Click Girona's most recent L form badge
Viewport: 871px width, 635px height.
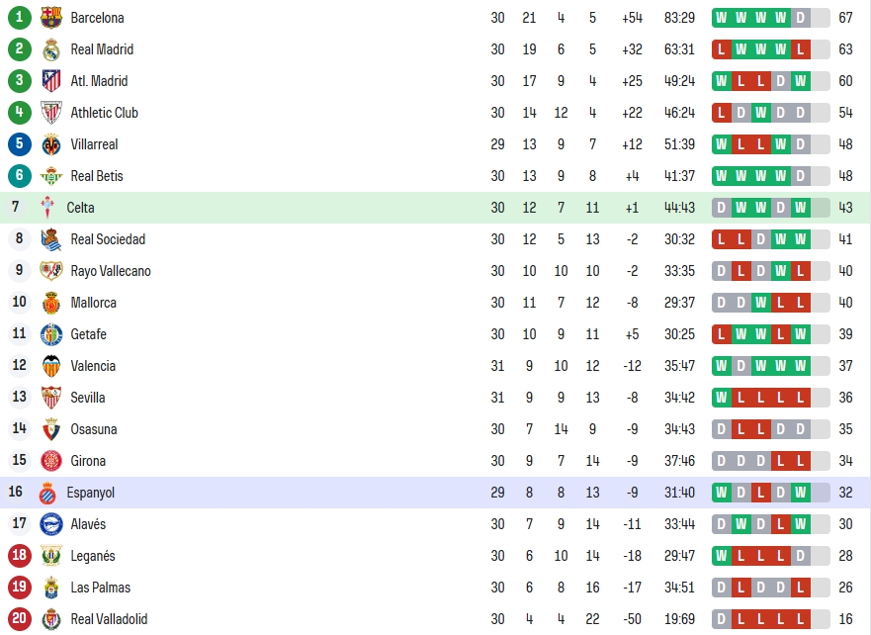(801, 461)
